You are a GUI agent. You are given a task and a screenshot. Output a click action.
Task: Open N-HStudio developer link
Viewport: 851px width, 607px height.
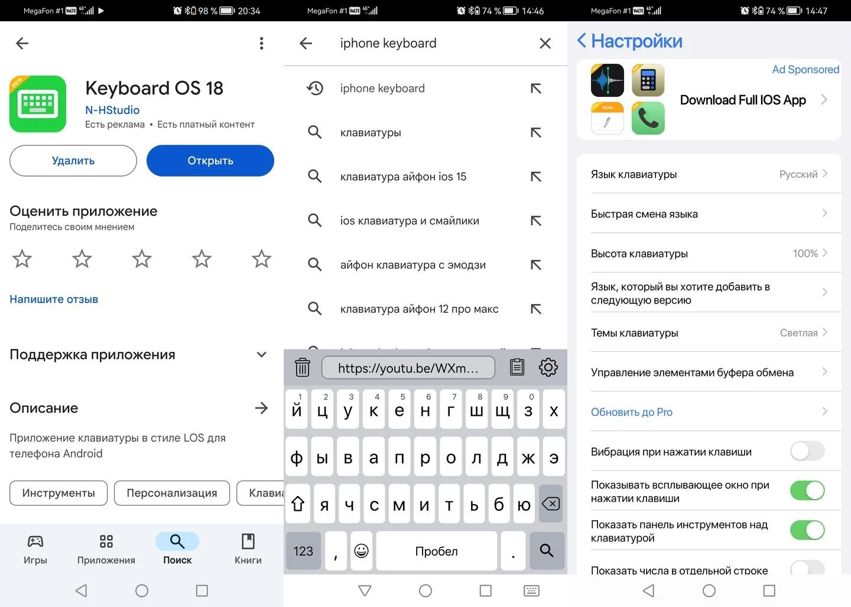[112, 110]
